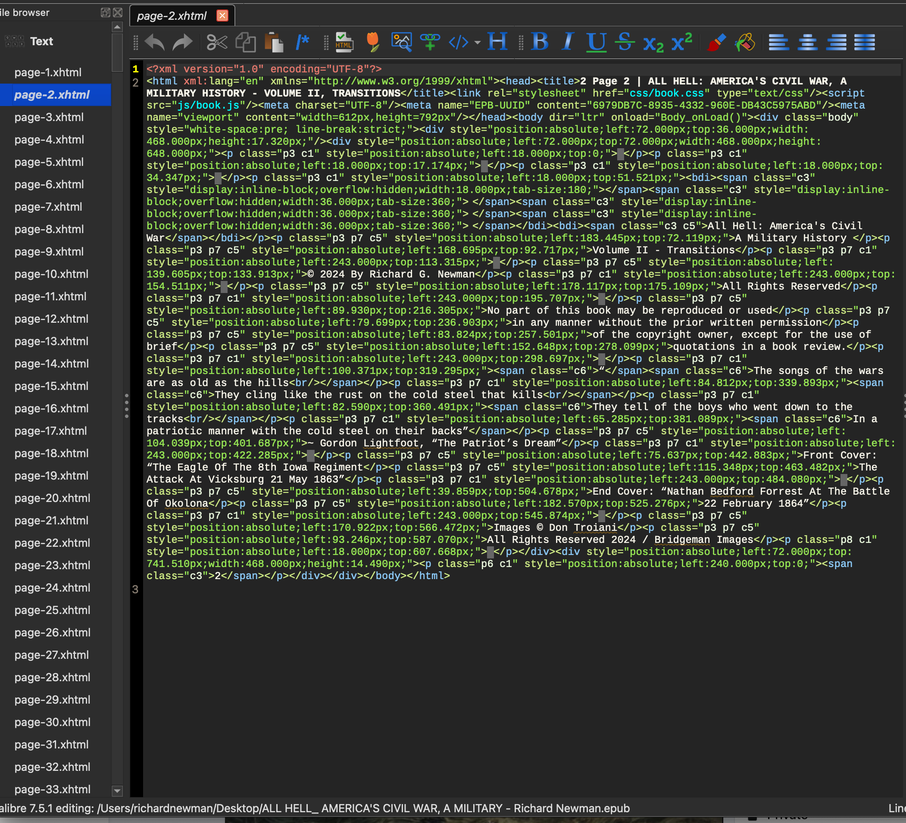906x823 pixels.
Task: Click the Redo arrow icon
Action: point(182,43)
